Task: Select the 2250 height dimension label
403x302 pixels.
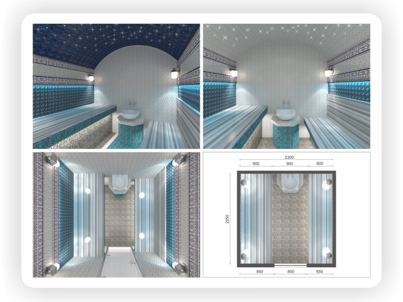Action: point(227,219)
